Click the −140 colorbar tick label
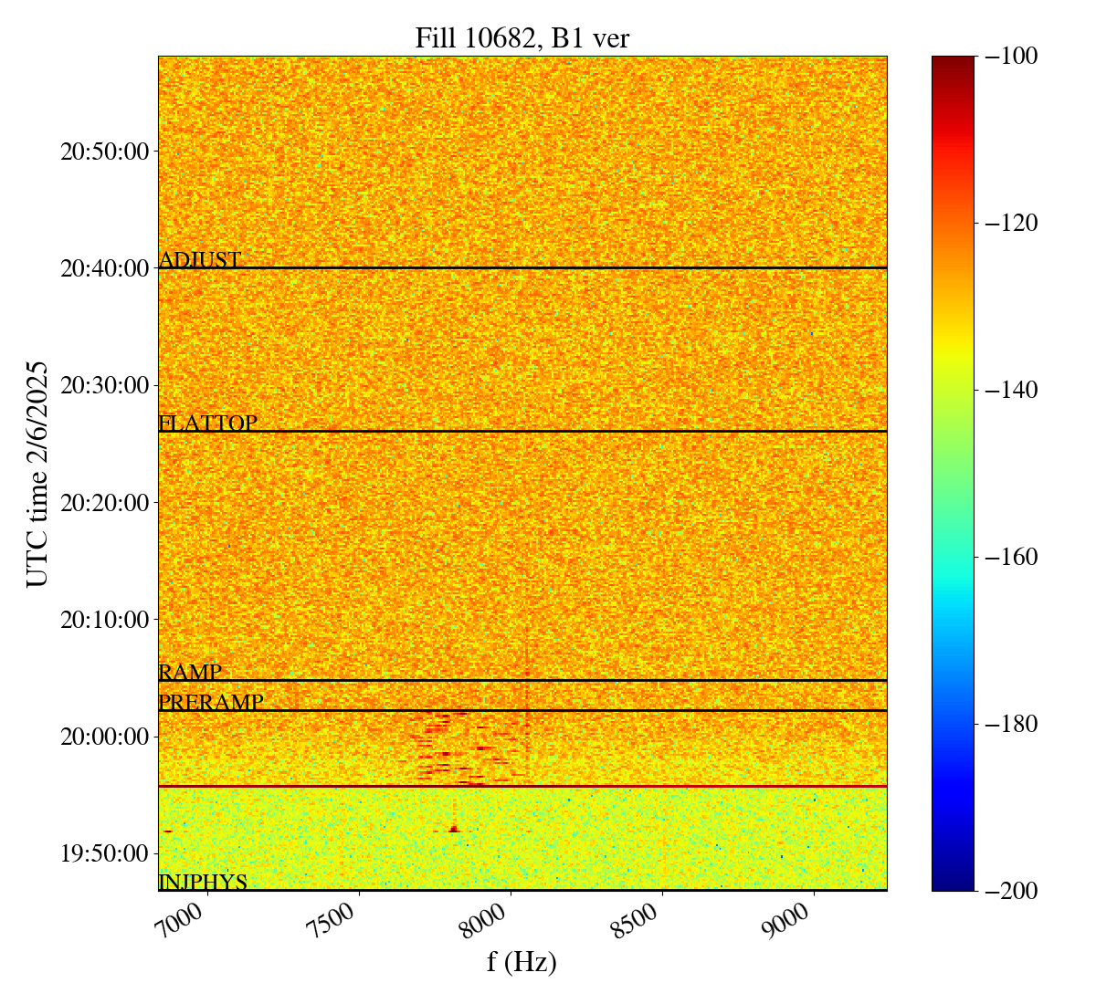The width and height of the screenshot is (1096, 1004). coord(1007,390)
